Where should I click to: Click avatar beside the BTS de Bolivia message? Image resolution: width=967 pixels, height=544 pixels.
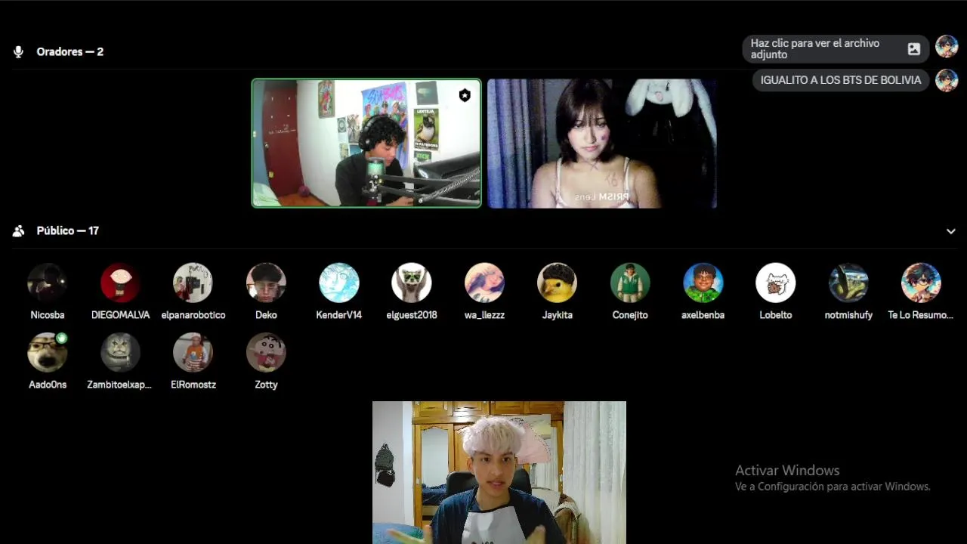[x=947, y=80]
